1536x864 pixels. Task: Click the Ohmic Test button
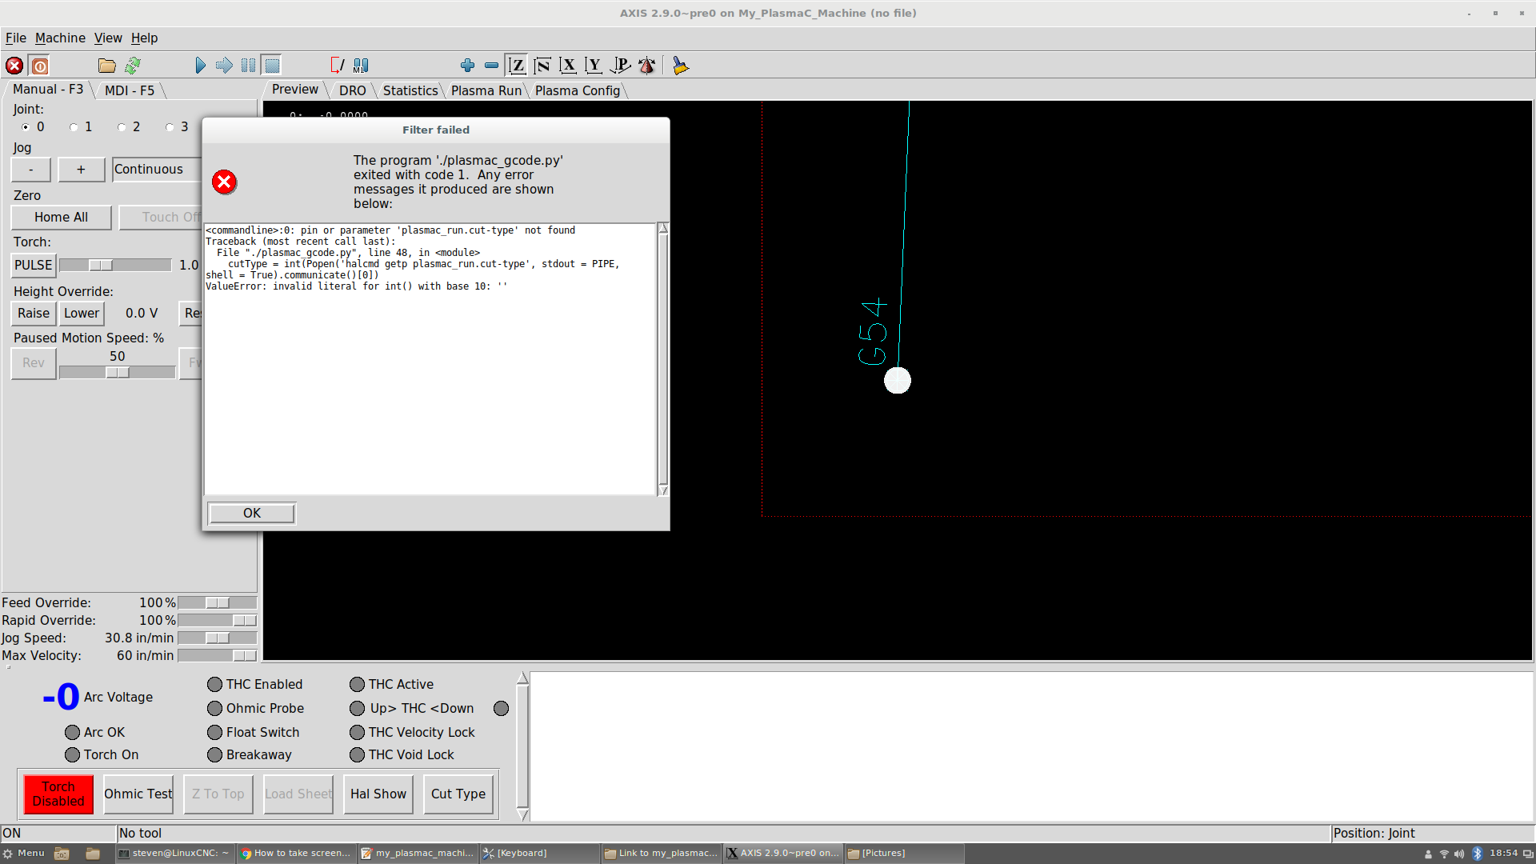[138, 794]
